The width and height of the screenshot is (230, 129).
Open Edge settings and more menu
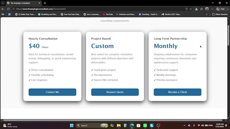coord(212,9)
